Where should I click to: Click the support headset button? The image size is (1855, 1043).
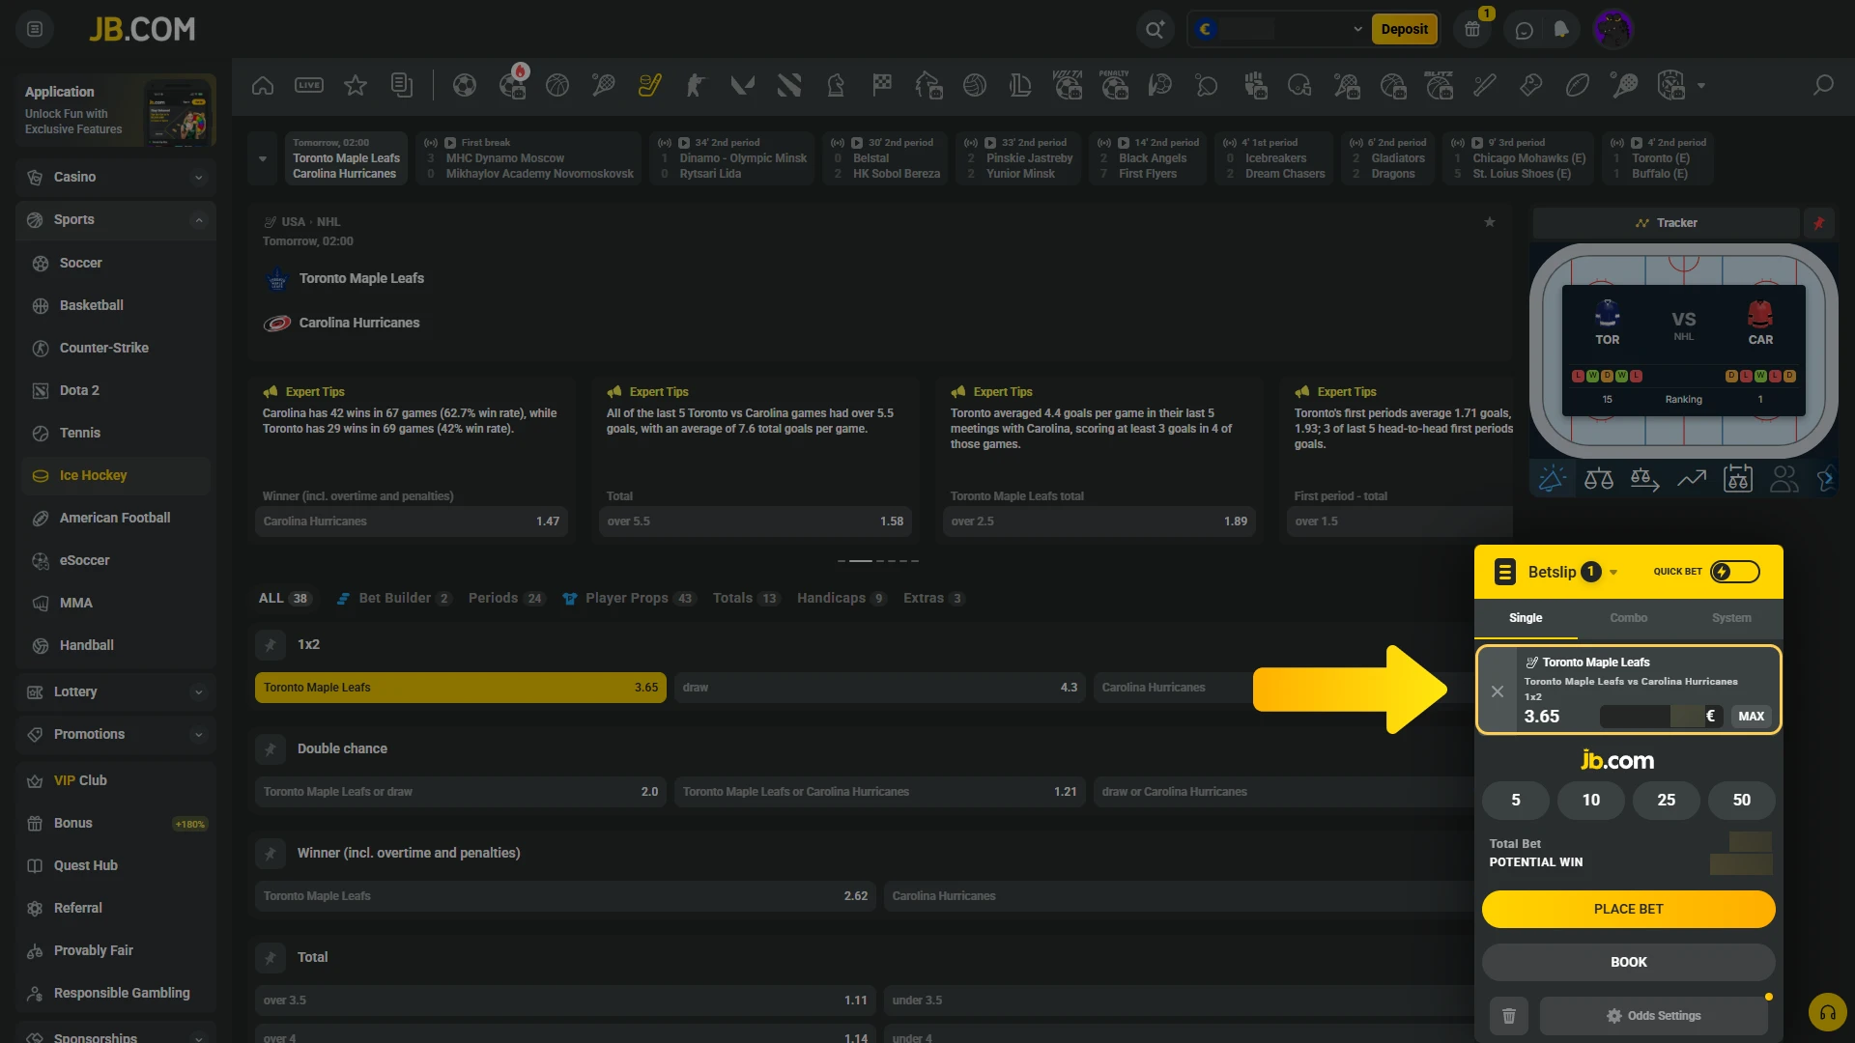tap(1827, 1012)
